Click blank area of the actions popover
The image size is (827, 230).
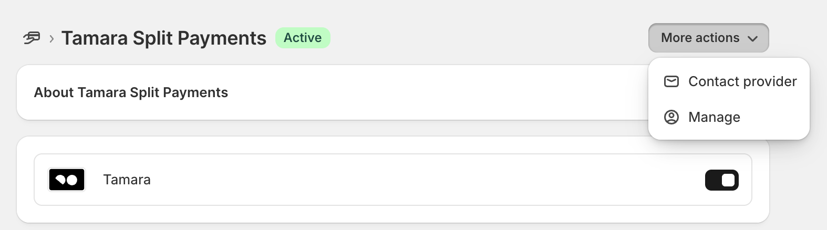pyautogui.click(x=778, y=117)
